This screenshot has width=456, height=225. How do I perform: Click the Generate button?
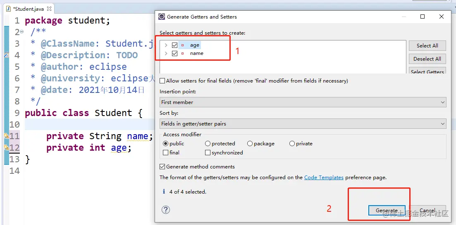[x=387, y=211]
